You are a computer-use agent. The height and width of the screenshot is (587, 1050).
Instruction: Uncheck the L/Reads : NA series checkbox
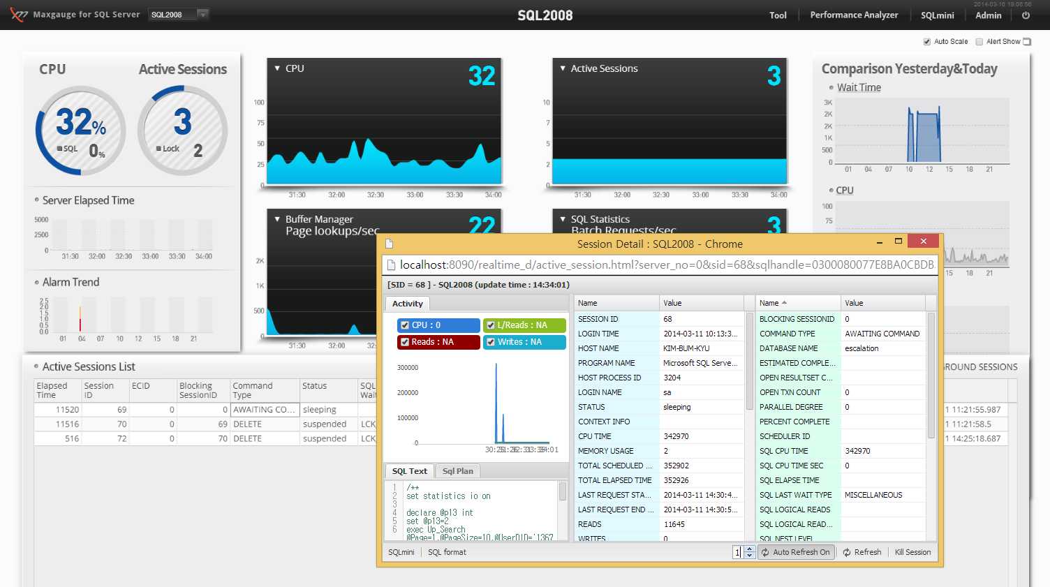[x=491, y=325]
